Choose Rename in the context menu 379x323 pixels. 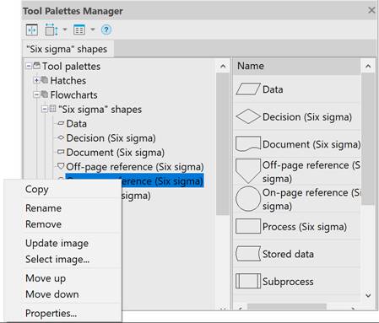coord(43,208)
